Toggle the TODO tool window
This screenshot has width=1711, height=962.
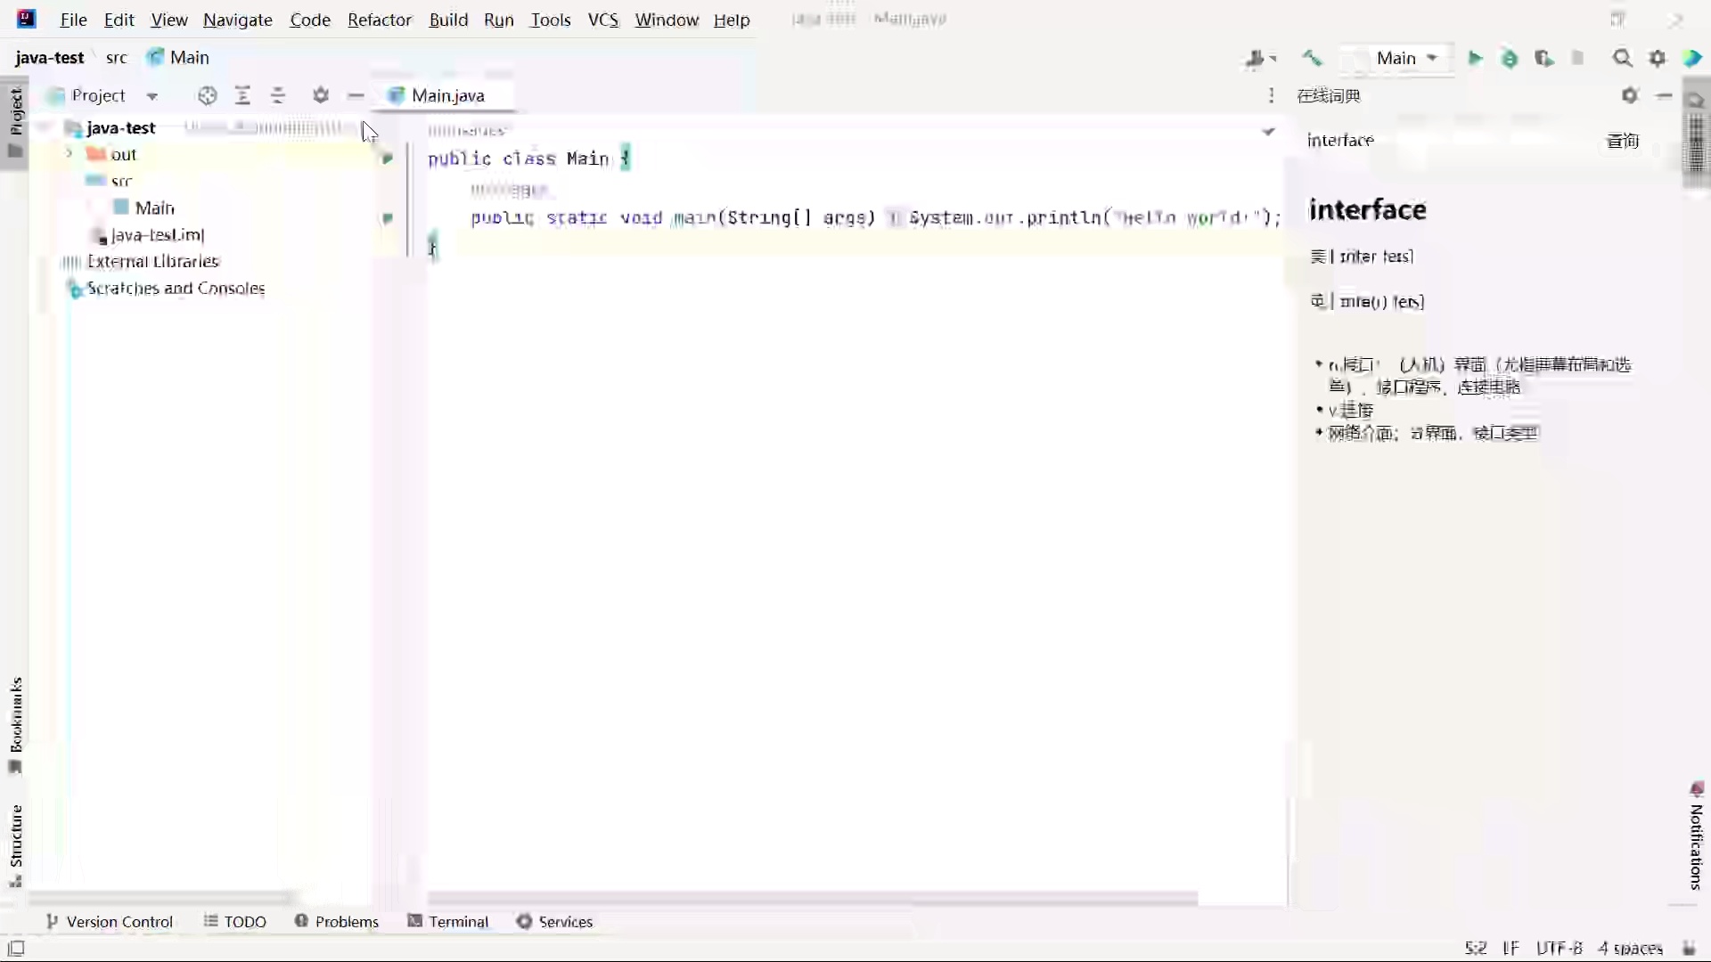tap(234, 922)
